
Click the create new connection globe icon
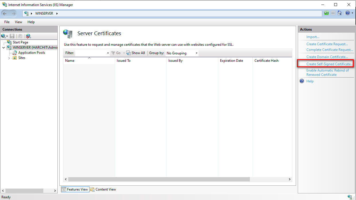point(4,36)
